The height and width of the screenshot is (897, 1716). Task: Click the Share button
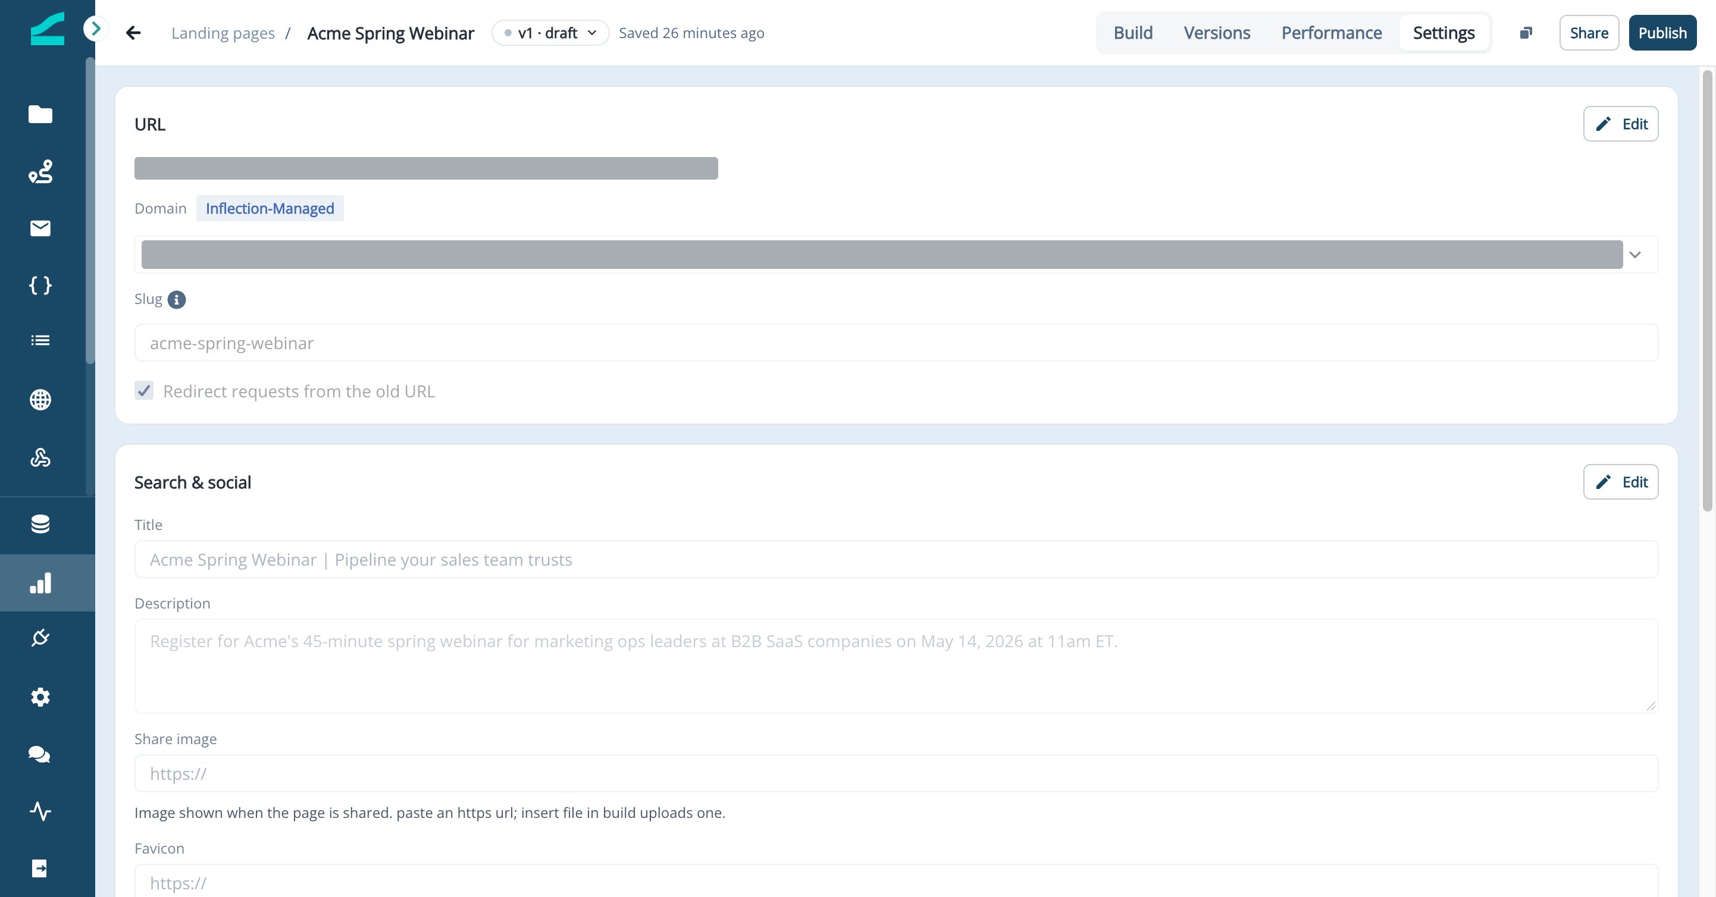(x=1589, y=33)
